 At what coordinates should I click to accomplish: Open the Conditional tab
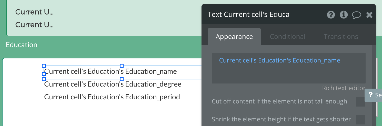point(287,37)
